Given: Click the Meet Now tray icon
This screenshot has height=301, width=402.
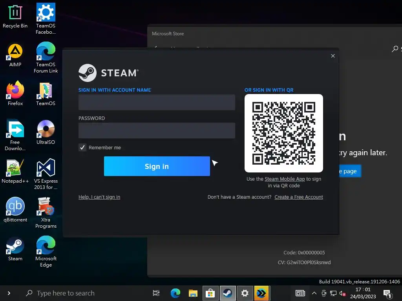Looking at the screenshot, I should point(324,293).
